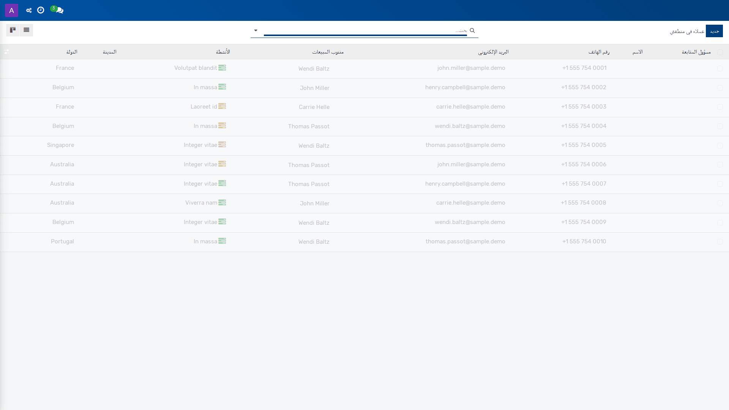
Task: Click the عملاء في منطقتي breadcrumb title
Action: pos(687,31)
